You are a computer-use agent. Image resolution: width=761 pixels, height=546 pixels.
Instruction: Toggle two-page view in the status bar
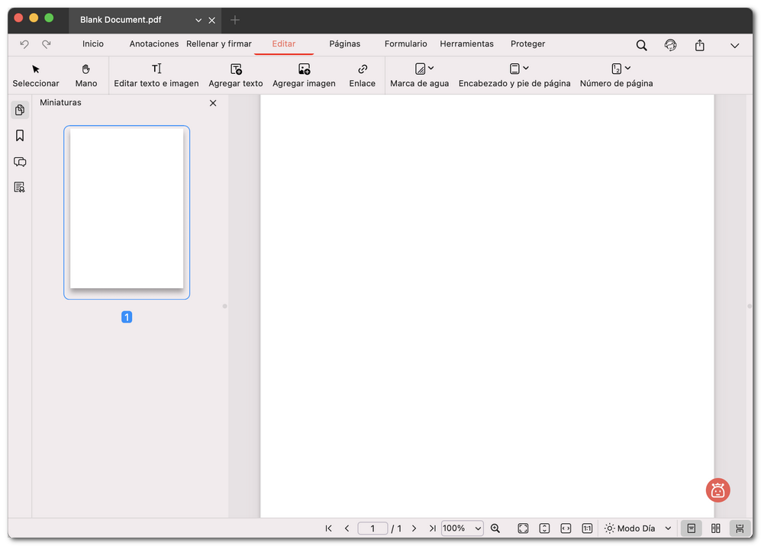click(x=716, y=528)
